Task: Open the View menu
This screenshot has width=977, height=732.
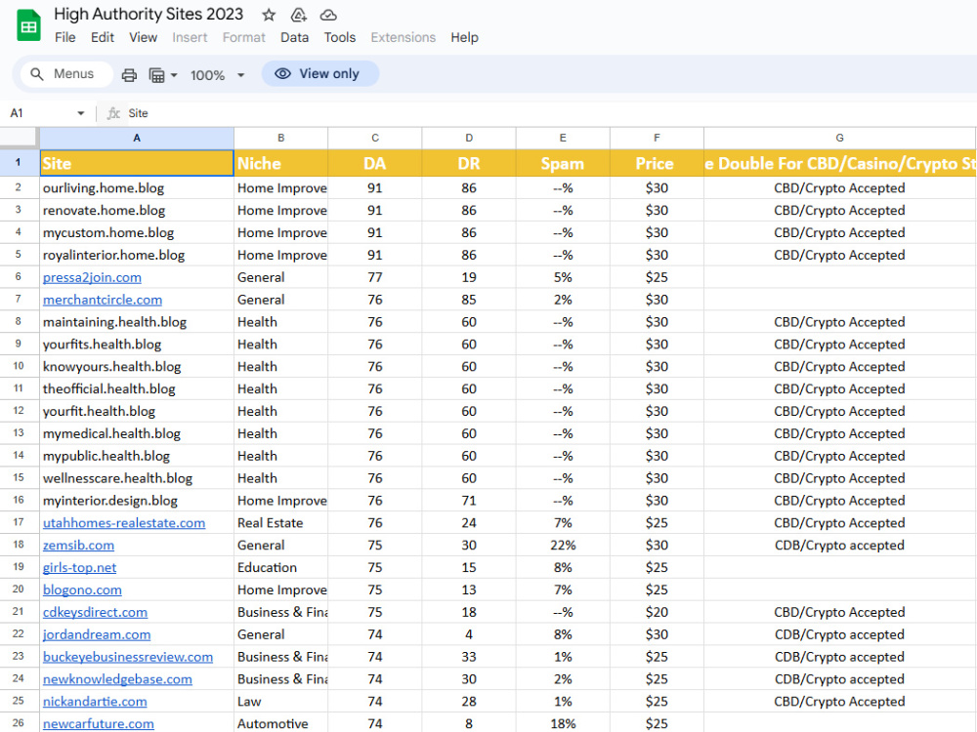Action: (x=143, y=37)
